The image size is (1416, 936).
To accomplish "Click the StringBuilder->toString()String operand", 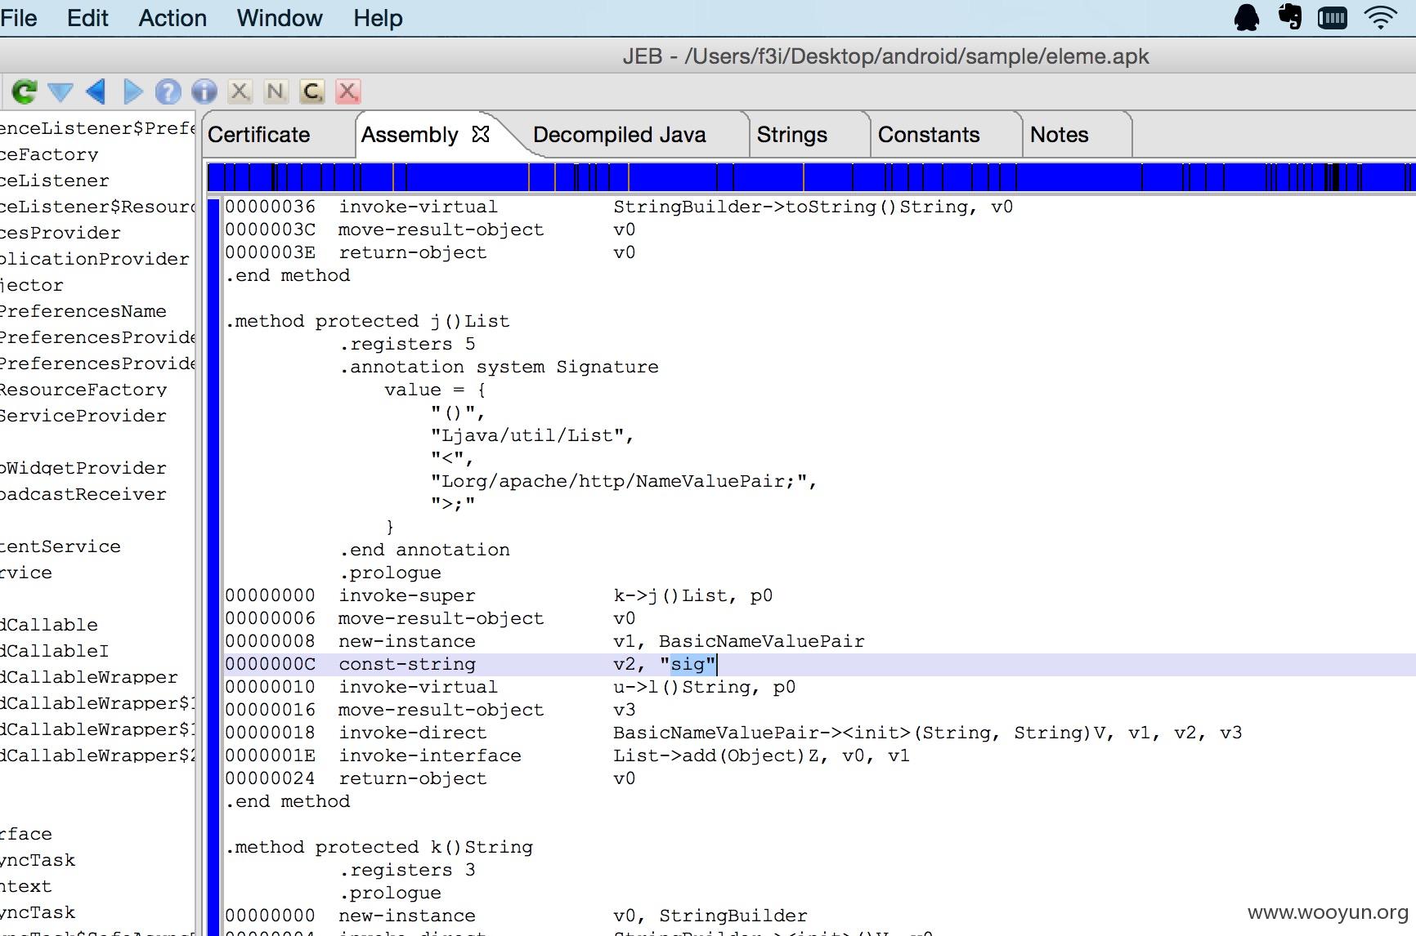I will pyautogui.click(x=791, y=207).
